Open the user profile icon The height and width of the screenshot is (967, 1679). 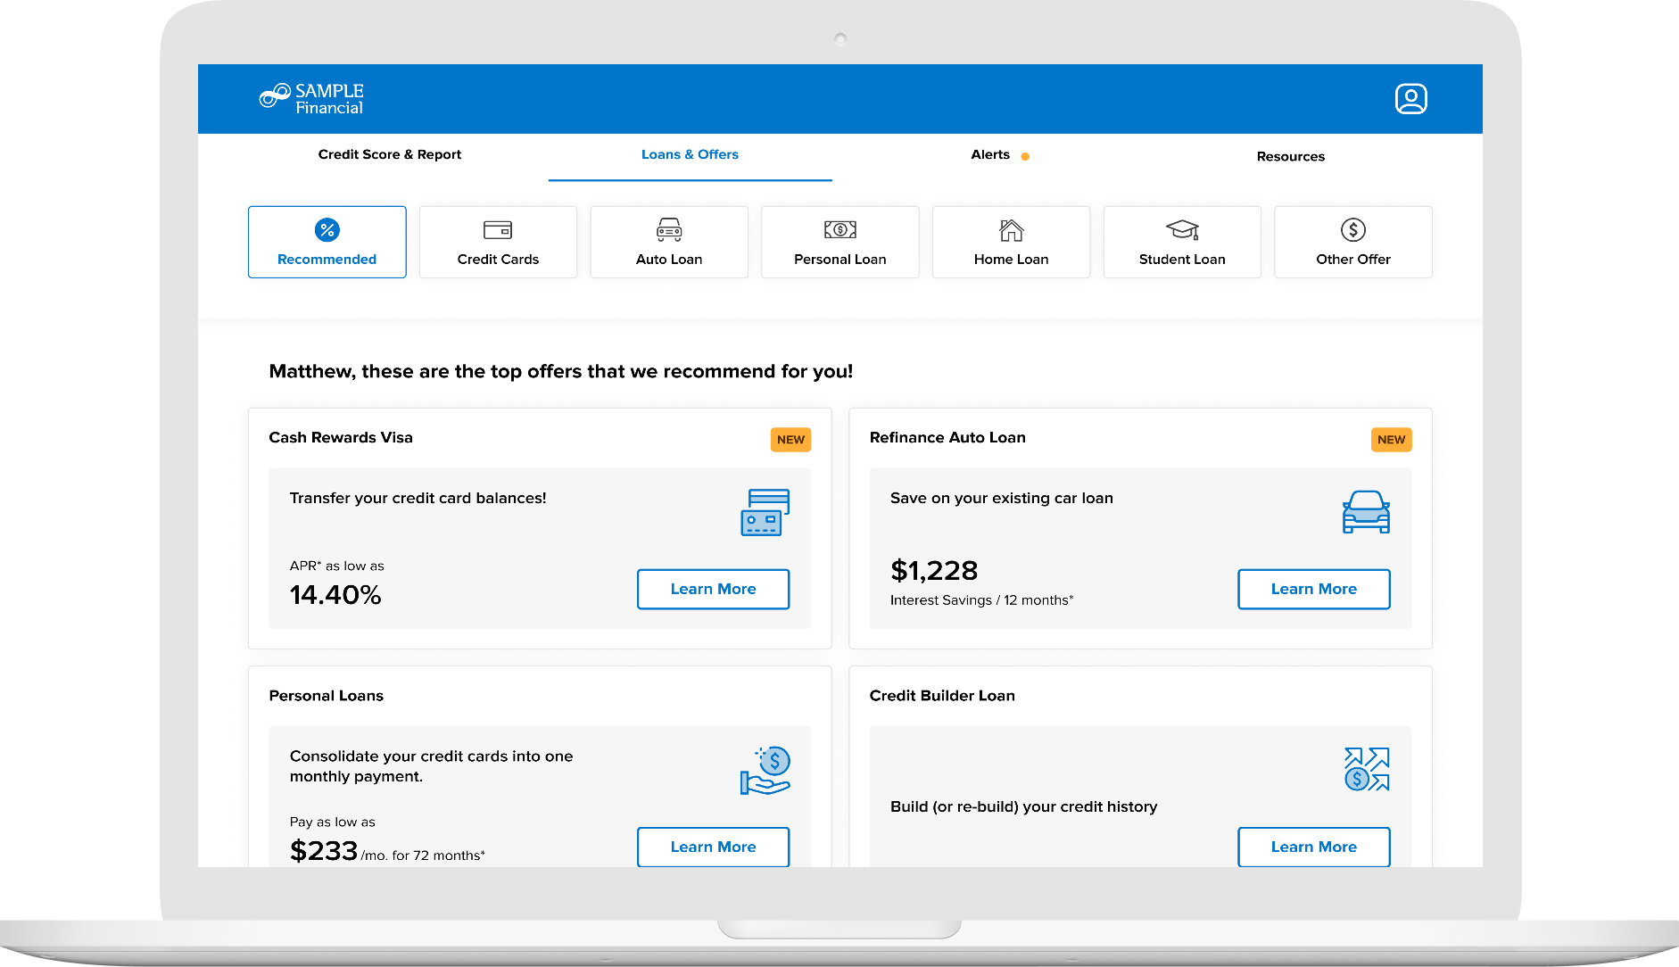pos(1410,98)
